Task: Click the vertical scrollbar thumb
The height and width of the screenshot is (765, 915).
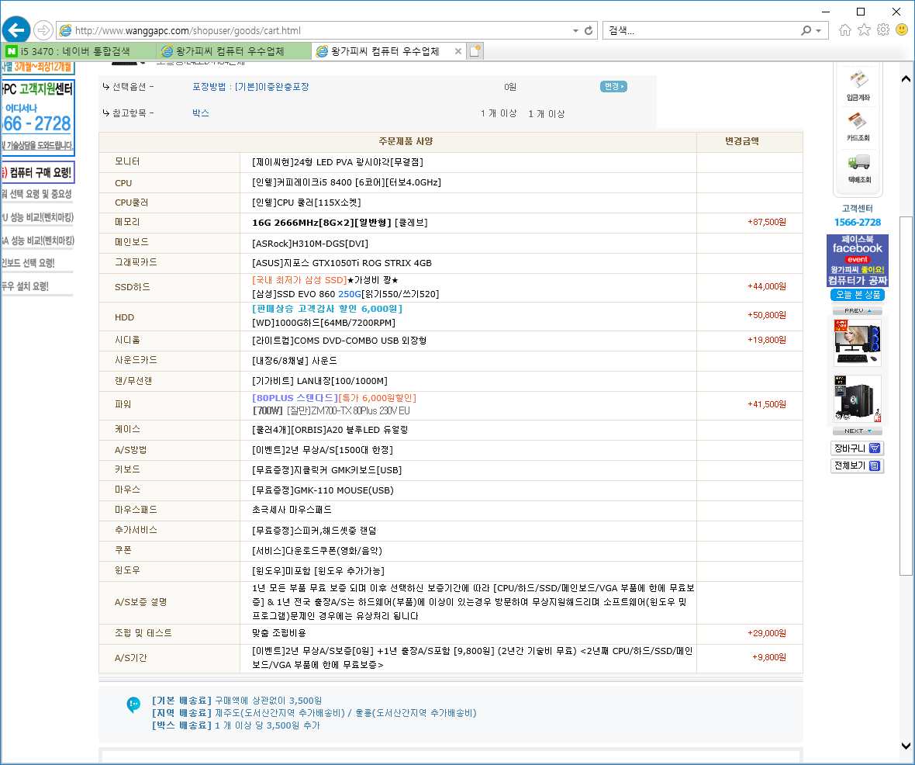Action: tap(906, 396)
